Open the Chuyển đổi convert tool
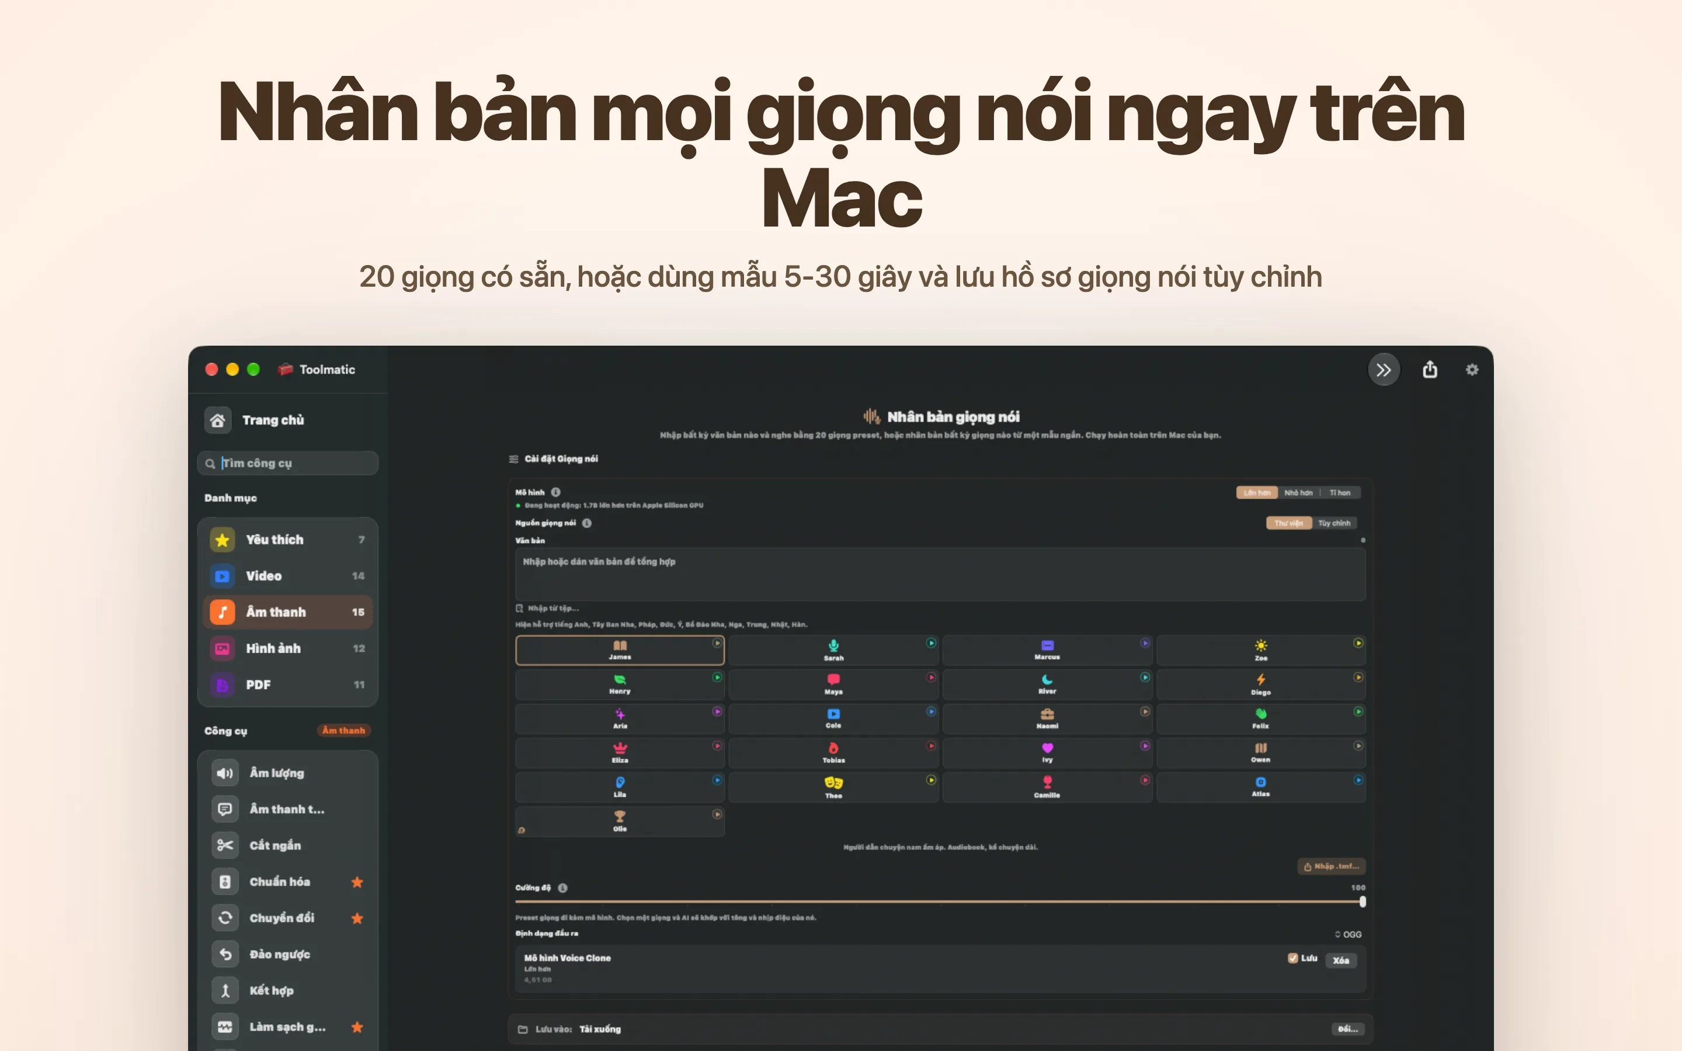Viewport: 1682px width, 1051px height. 287,917
